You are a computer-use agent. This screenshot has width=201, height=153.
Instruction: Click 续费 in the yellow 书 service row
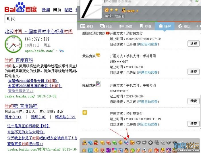point(194,124)
